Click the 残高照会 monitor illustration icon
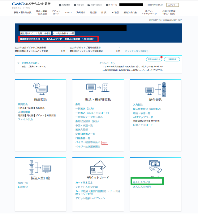Viewport: 198px width, 215px height. click(x=41, y=89)
